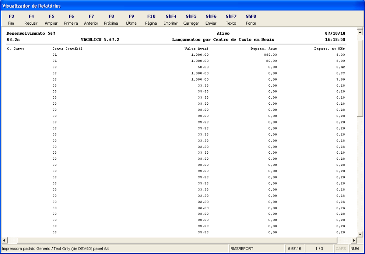Image resolution: width=365 pixels, height=254 pixels.
Task: Click the 'C. Custo' column header
Action: 15,49
